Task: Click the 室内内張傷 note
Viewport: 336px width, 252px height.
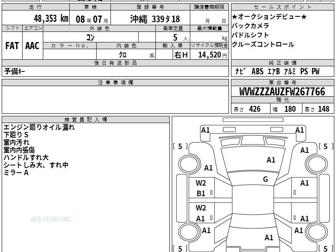Action: point(19,150)
